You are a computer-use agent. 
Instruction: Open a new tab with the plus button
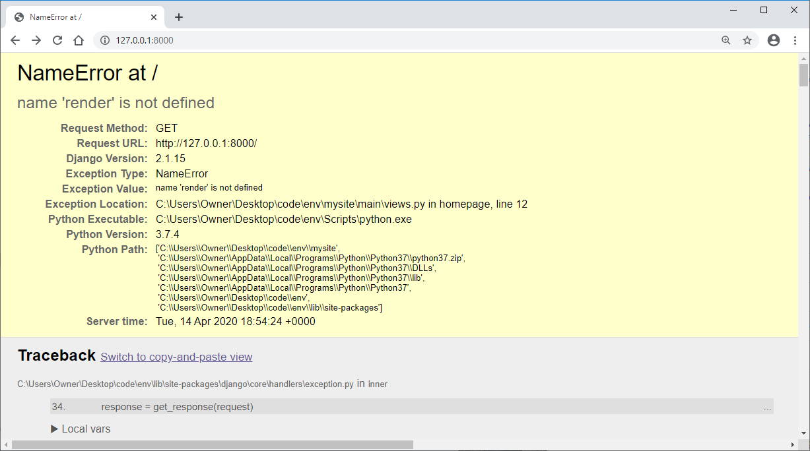pyautogui.click(x=179, y=17)
